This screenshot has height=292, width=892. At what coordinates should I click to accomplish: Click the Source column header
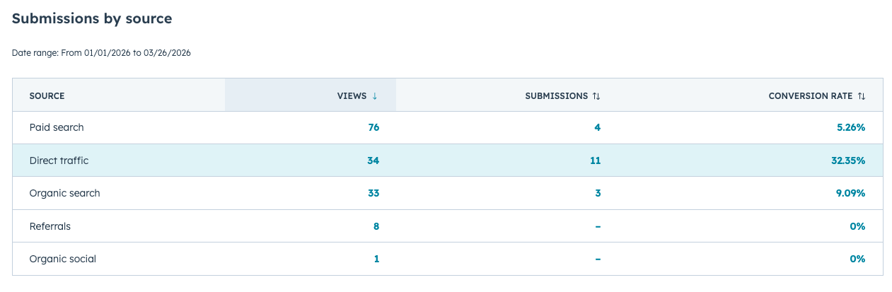tap(47, 95)
